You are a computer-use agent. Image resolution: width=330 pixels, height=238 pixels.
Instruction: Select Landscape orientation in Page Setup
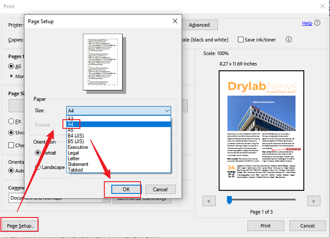click(x=38, y=167)
